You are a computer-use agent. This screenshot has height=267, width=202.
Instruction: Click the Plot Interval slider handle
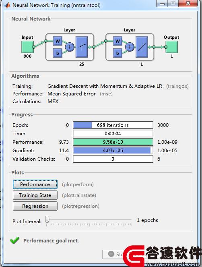47,219
